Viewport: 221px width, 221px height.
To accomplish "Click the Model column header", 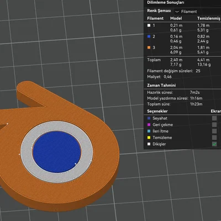I will point(176,18).
